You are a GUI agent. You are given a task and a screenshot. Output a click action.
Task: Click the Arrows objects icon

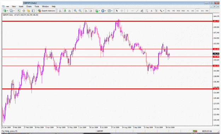coord(161,11)
